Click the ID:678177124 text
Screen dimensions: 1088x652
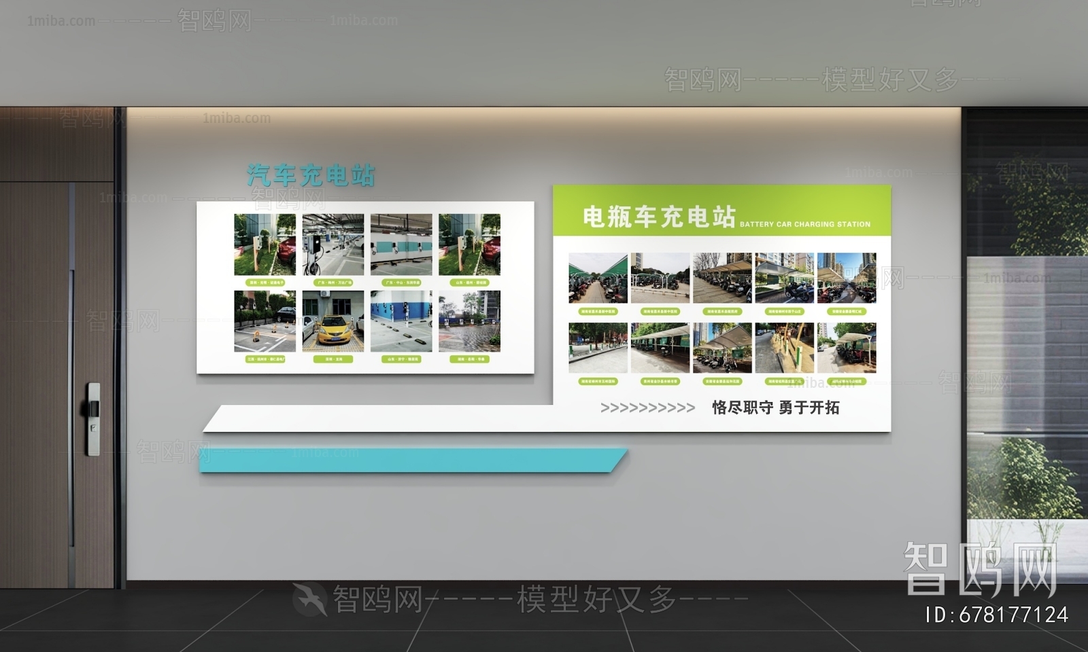click(996, 615)
